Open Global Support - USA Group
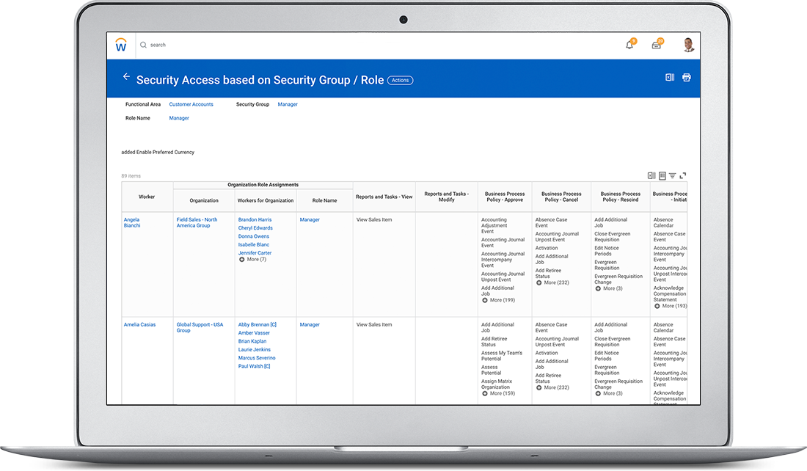807x471 pixels. tap(200, 327)
